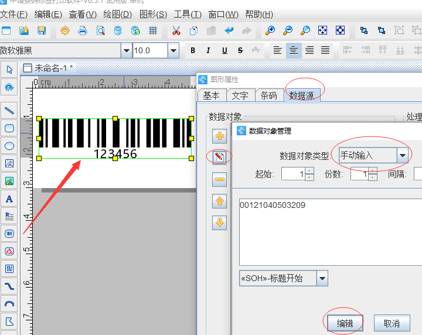Select the barcode drawing tool
The height and width of the screenshot is (335, 422).
tap(9, 234)
